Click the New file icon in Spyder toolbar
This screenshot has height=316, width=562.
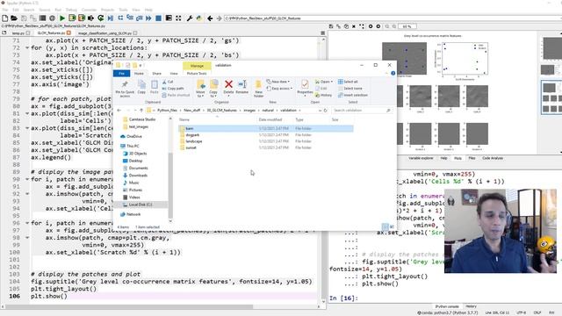(5, 18)
